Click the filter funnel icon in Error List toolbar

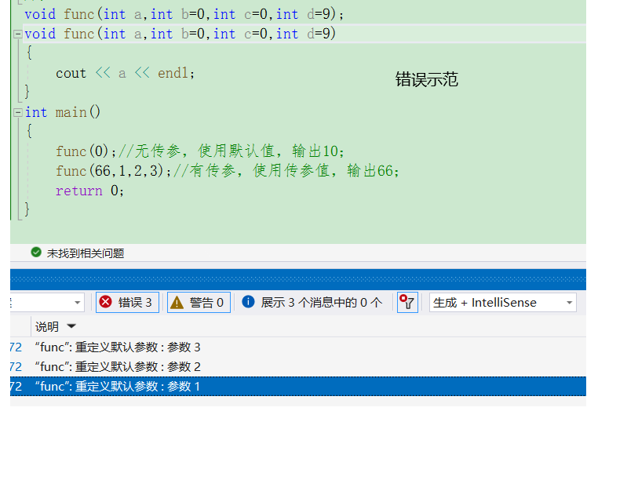click(406, 302)
